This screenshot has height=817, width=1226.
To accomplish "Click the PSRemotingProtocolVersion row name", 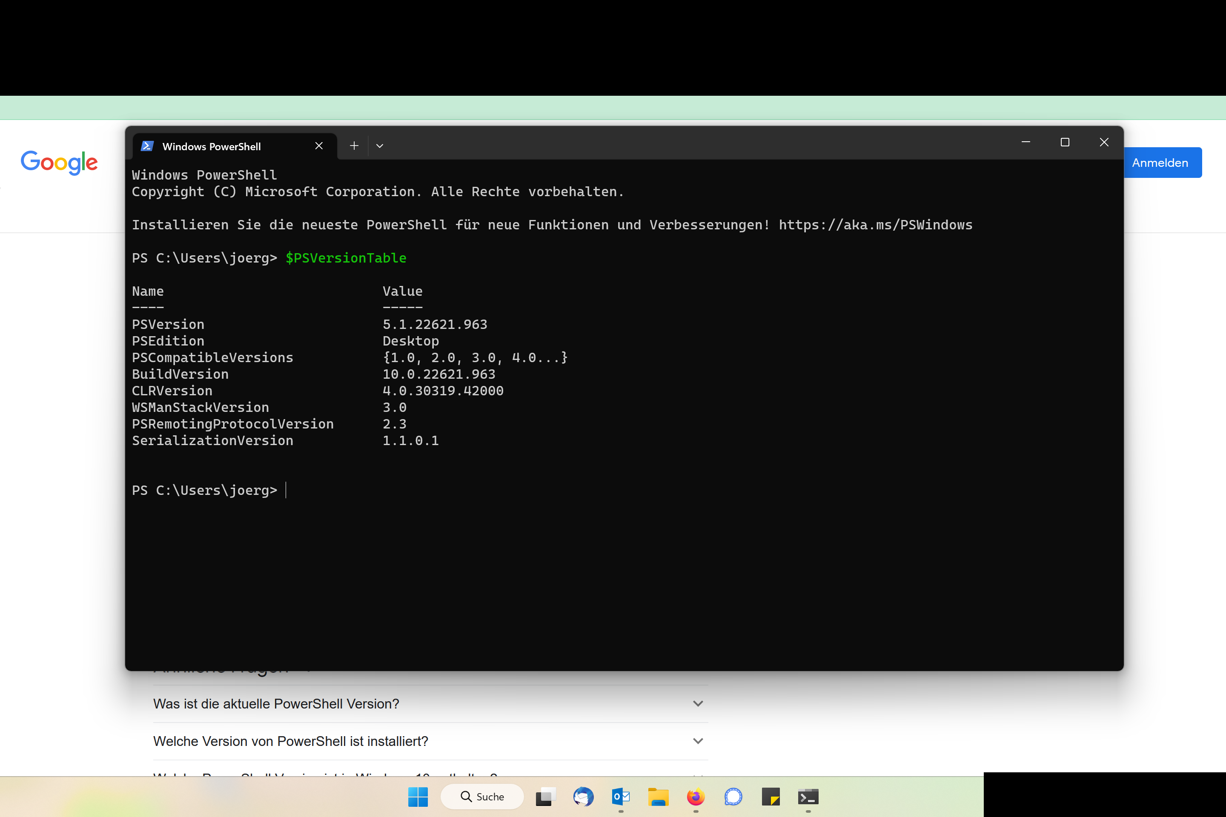I will click(233, 424).
